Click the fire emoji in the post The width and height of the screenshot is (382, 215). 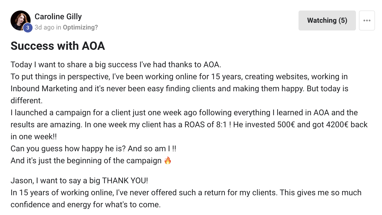168,160
